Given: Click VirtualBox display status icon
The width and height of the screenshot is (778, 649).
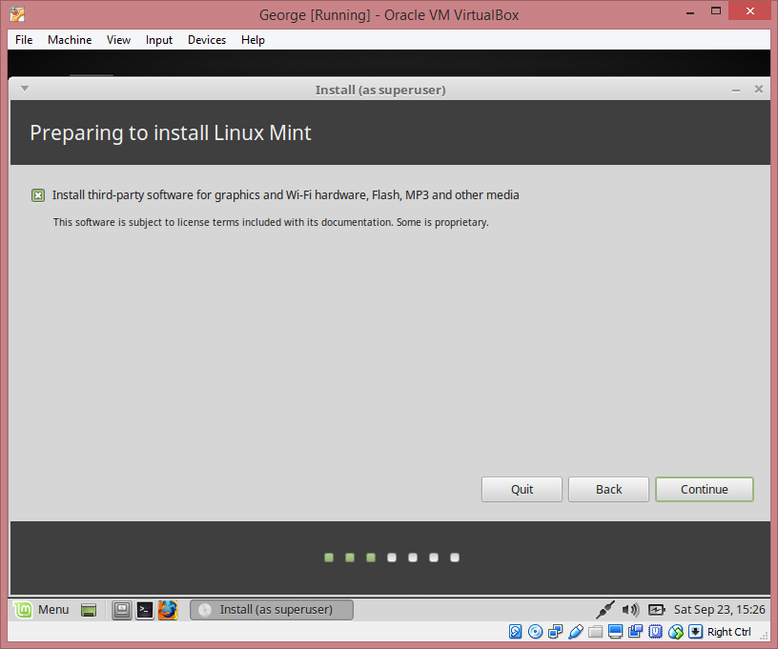Looking at the screenshot, I should click(x=615, y=632).
